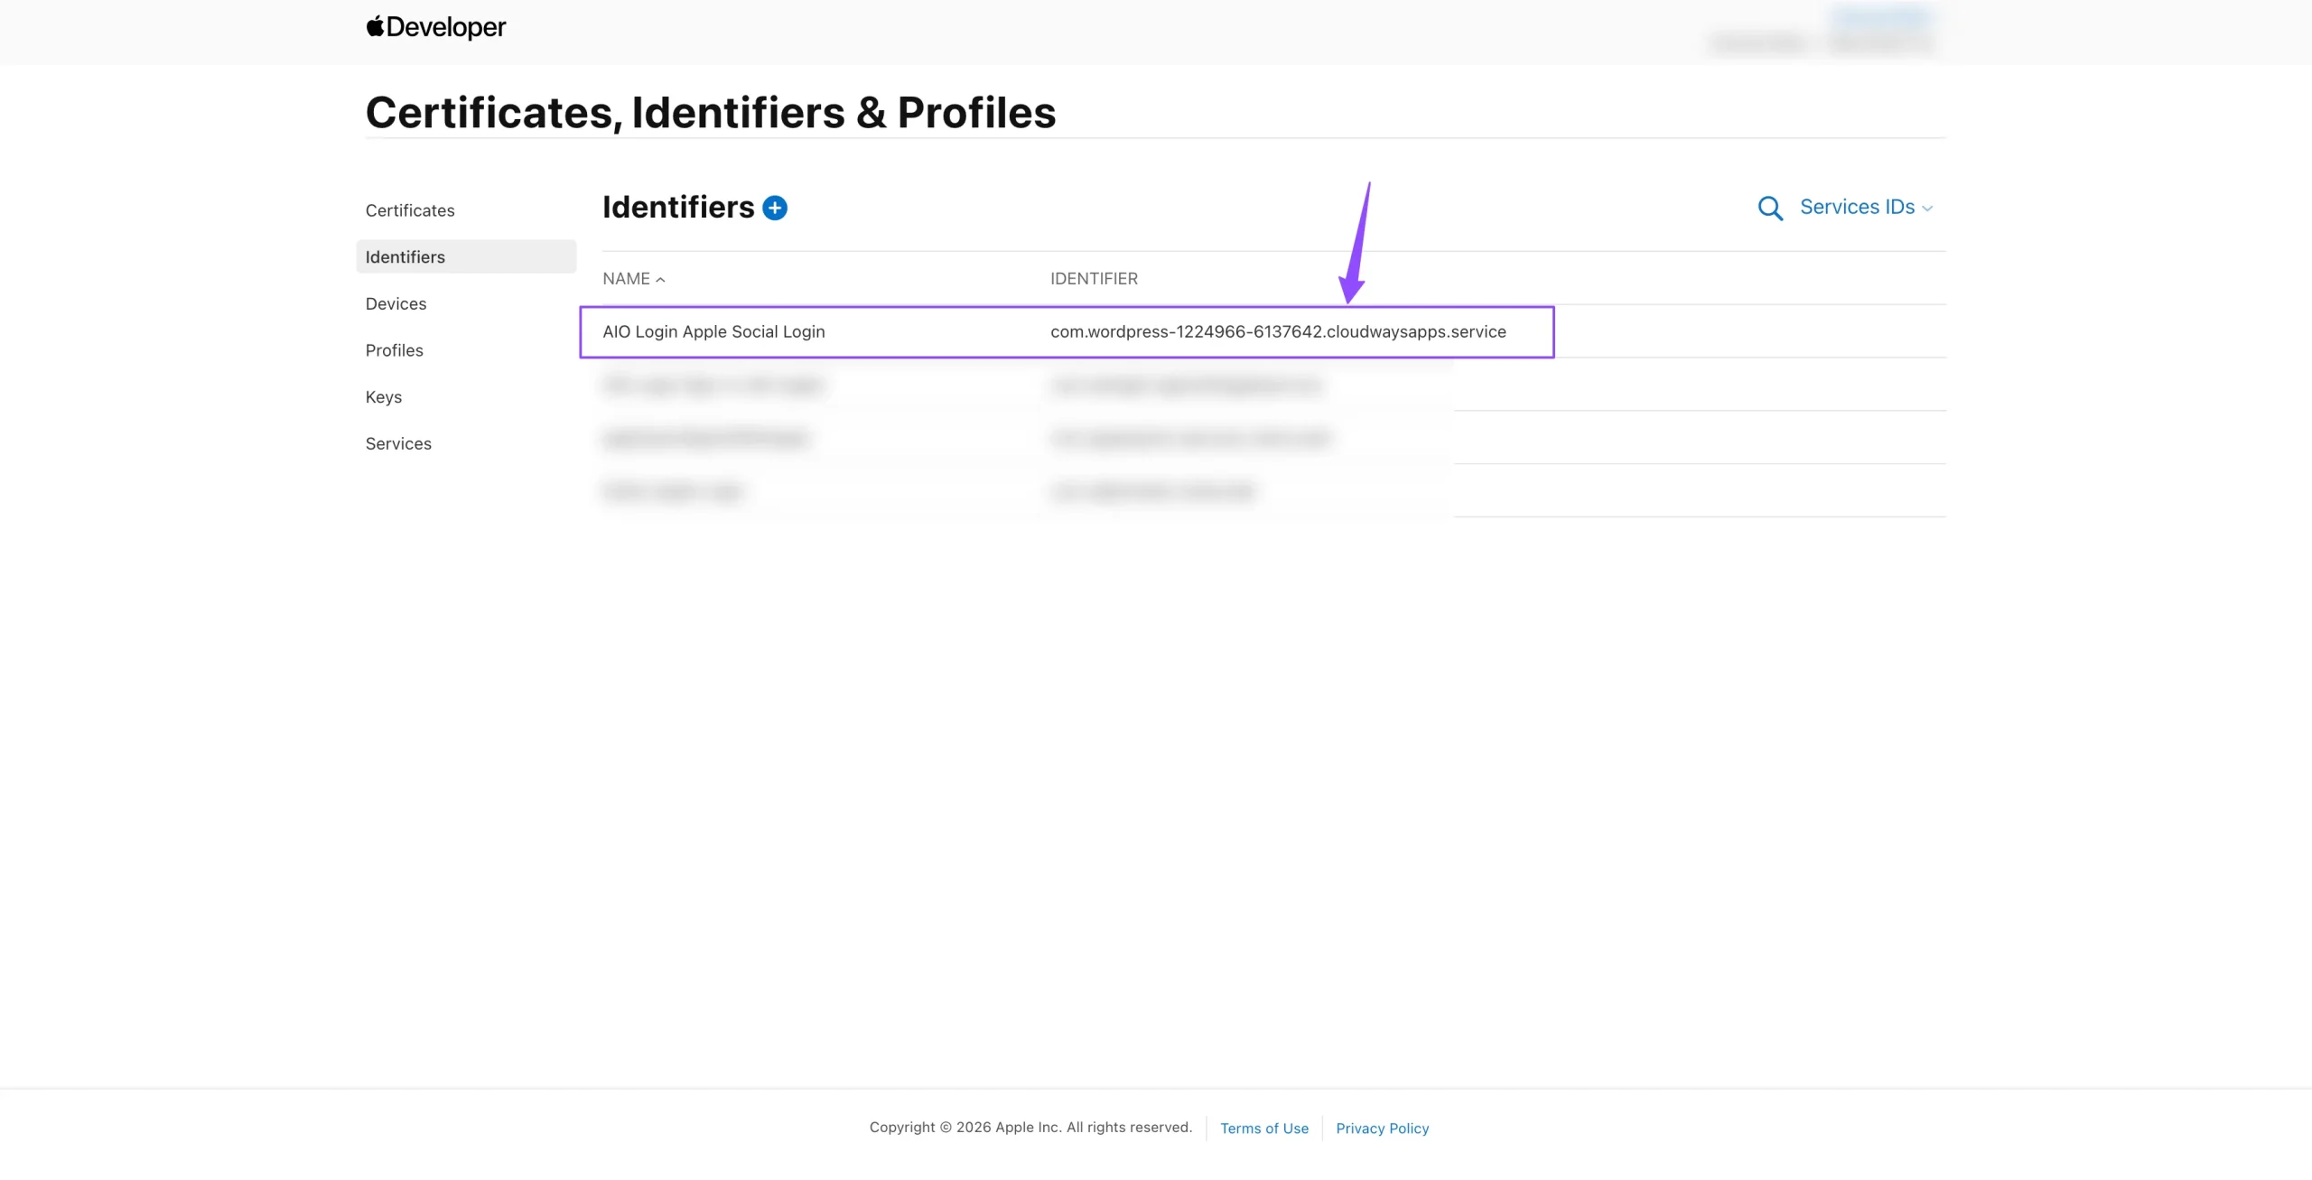Screen dimensions: 2312x1180
Task: Select the second blurred identifier row
Action: point(1273,386)
